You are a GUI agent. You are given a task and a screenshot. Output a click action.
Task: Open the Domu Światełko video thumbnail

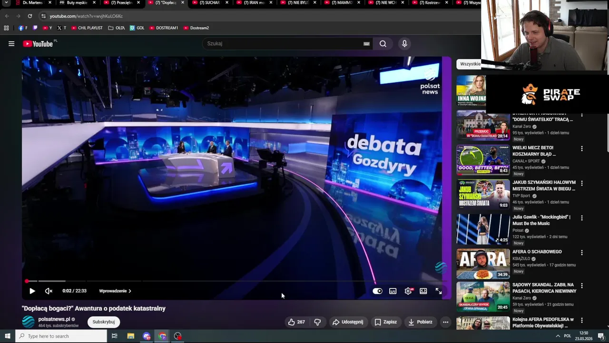tap(483, 125)
